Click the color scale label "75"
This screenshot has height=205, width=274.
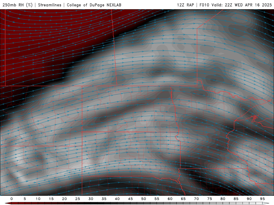point(210,199)
